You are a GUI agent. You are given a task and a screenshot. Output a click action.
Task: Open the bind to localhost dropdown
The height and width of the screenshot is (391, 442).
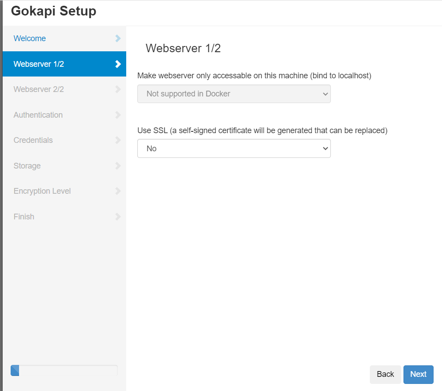tap(234, 94)
